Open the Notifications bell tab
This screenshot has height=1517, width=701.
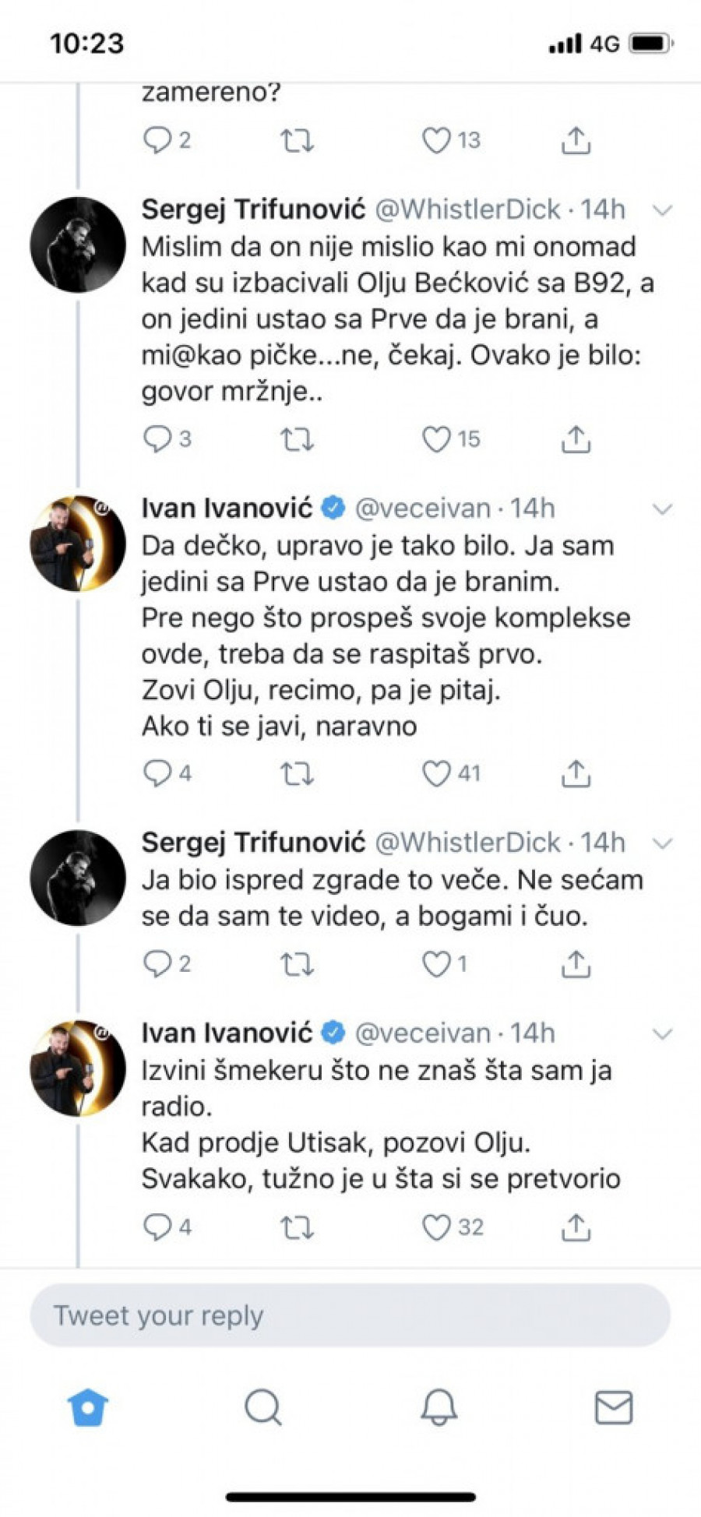pyautogui.click(x=439, y=1408)
